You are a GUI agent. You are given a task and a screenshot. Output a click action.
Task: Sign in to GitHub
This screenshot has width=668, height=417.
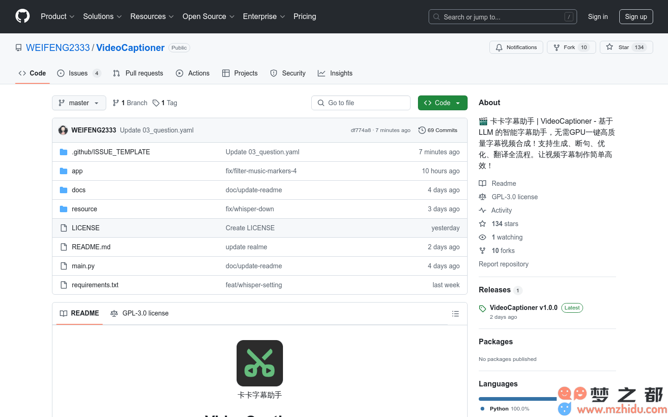click(597, 17)
